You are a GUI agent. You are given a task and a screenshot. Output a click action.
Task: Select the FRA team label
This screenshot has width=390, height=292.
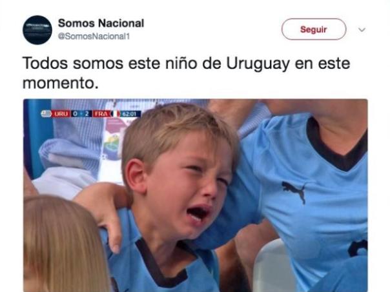[101, 113]
